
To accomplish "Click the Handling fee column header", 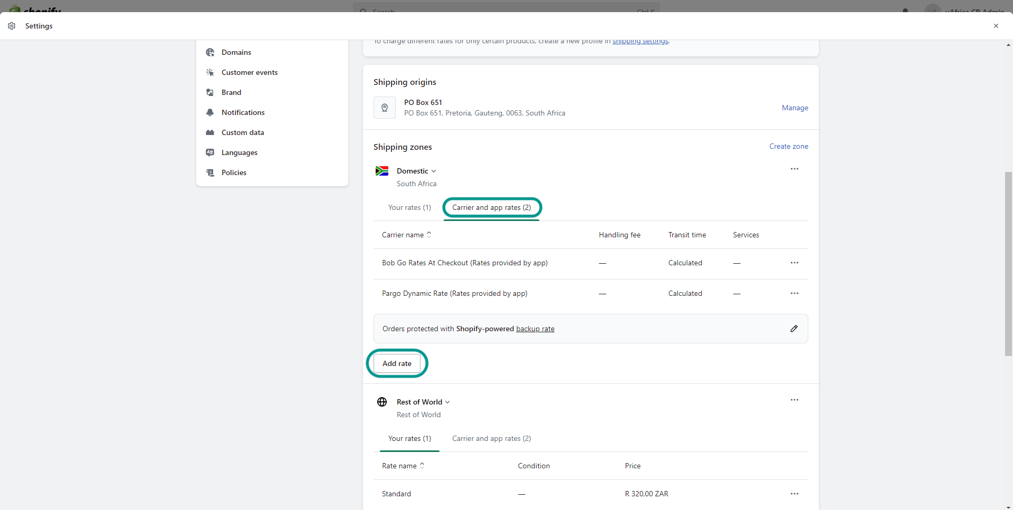I will [x=619, y=235].
